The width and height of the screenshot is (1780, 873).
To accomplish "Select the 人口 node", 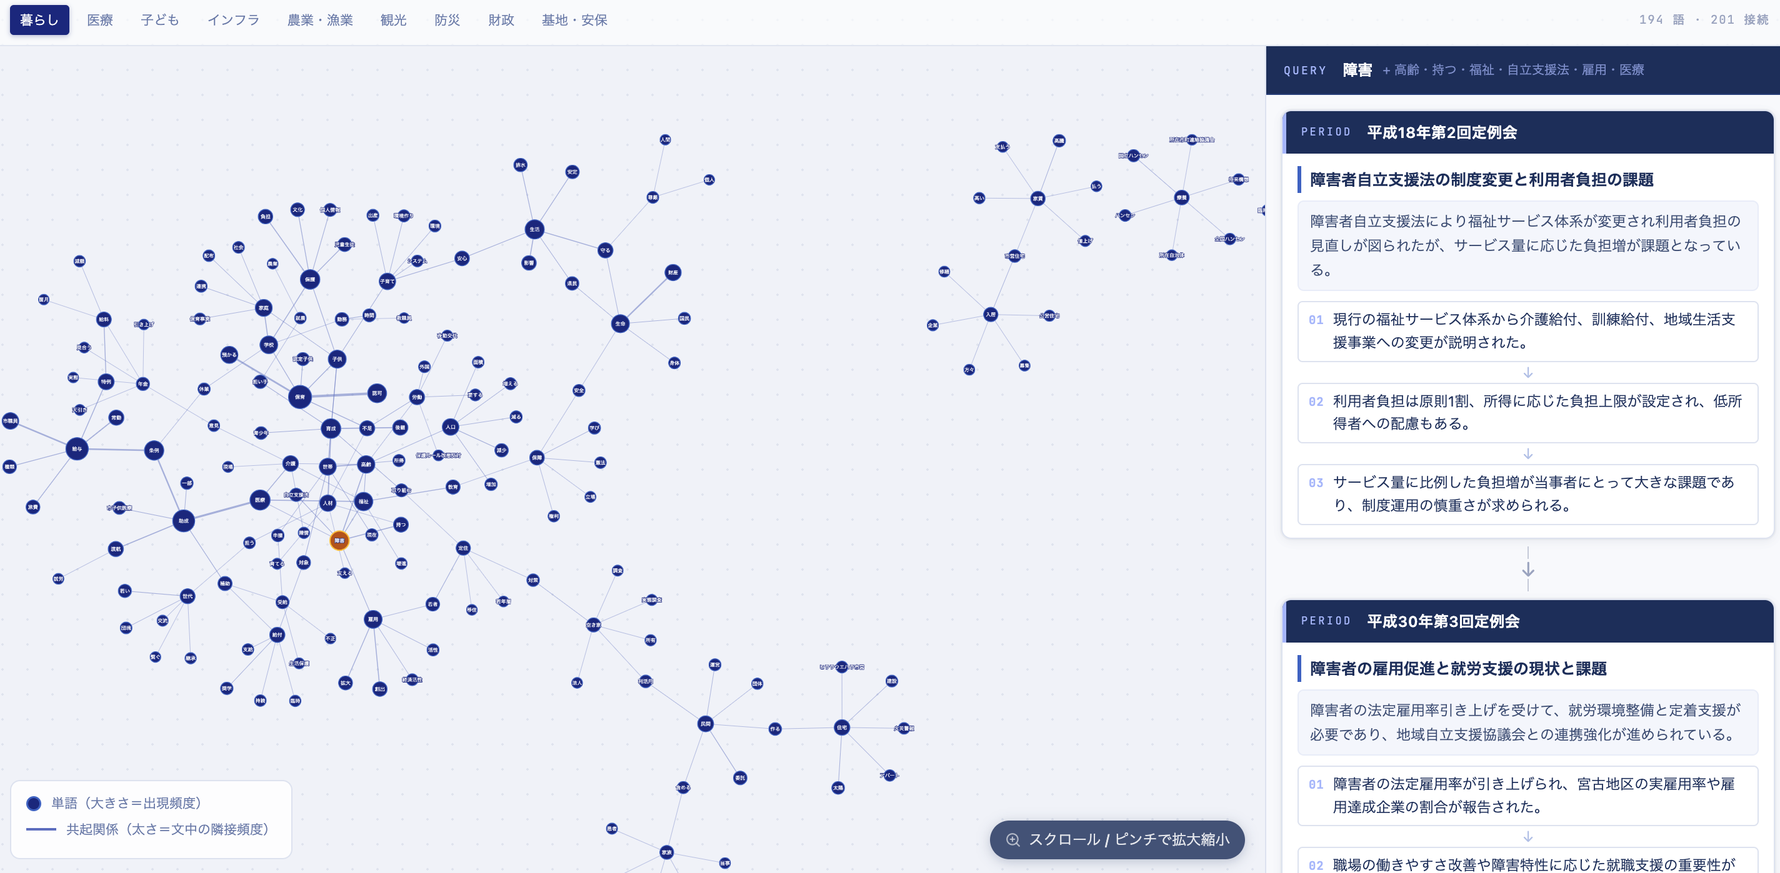I will (451, 427).
